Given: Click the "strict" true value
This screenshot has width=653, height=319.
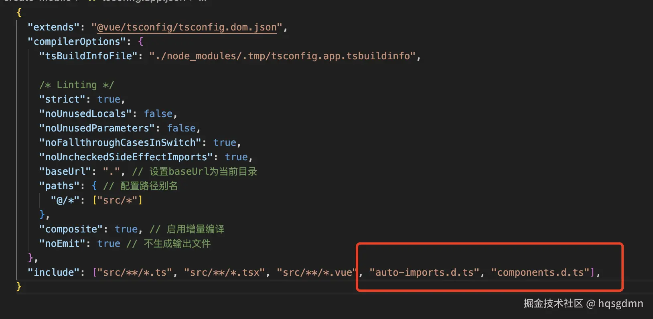Looking at the screenshot, I should point(109,99).
